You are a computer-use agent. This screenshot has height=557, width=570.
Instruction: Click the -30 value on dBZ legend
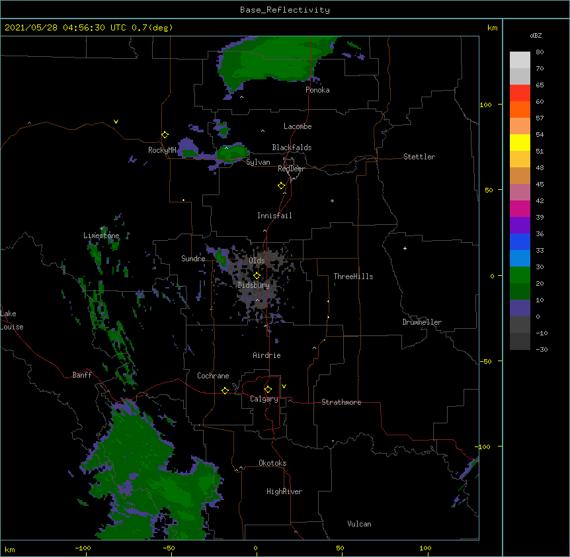tap(542, 349)
